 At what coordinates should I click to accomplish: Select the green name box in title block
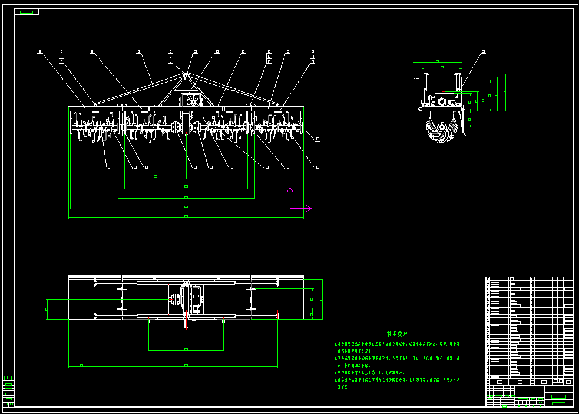pyautogui.click(x=558, y=396)
